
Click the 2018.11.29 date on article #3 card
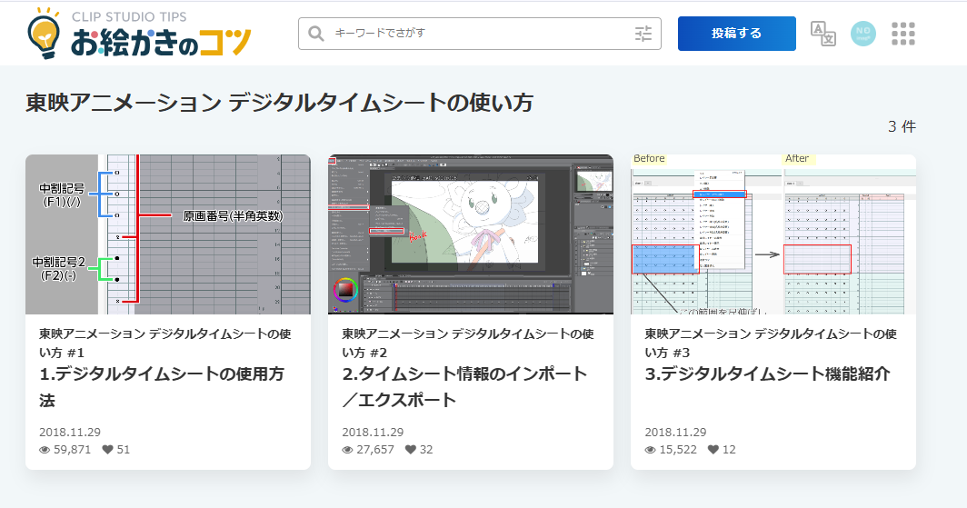click(x=675, y=433)
